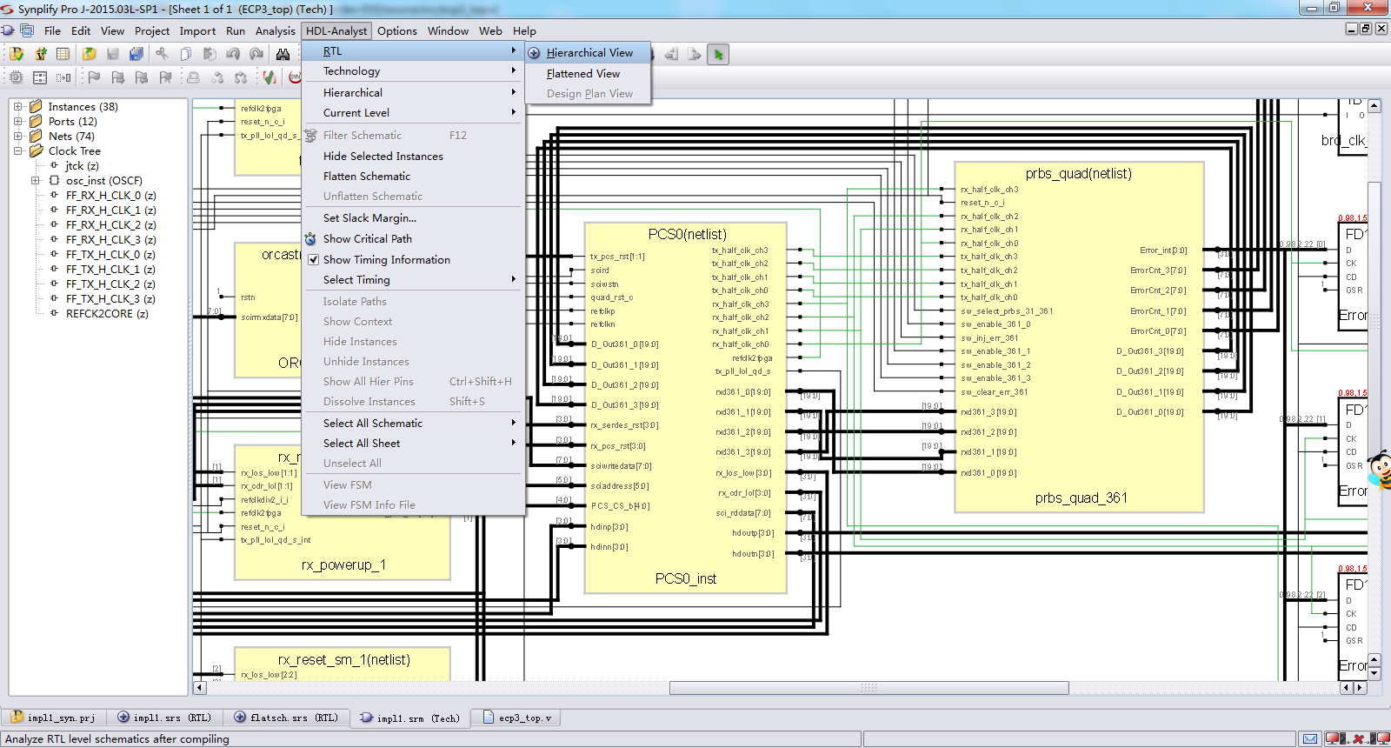Image resolution: width=1391 pixels, height=748 pixels.
Task: Click the schematic horizontal scroll left arrow
Action: click(200, 688)
